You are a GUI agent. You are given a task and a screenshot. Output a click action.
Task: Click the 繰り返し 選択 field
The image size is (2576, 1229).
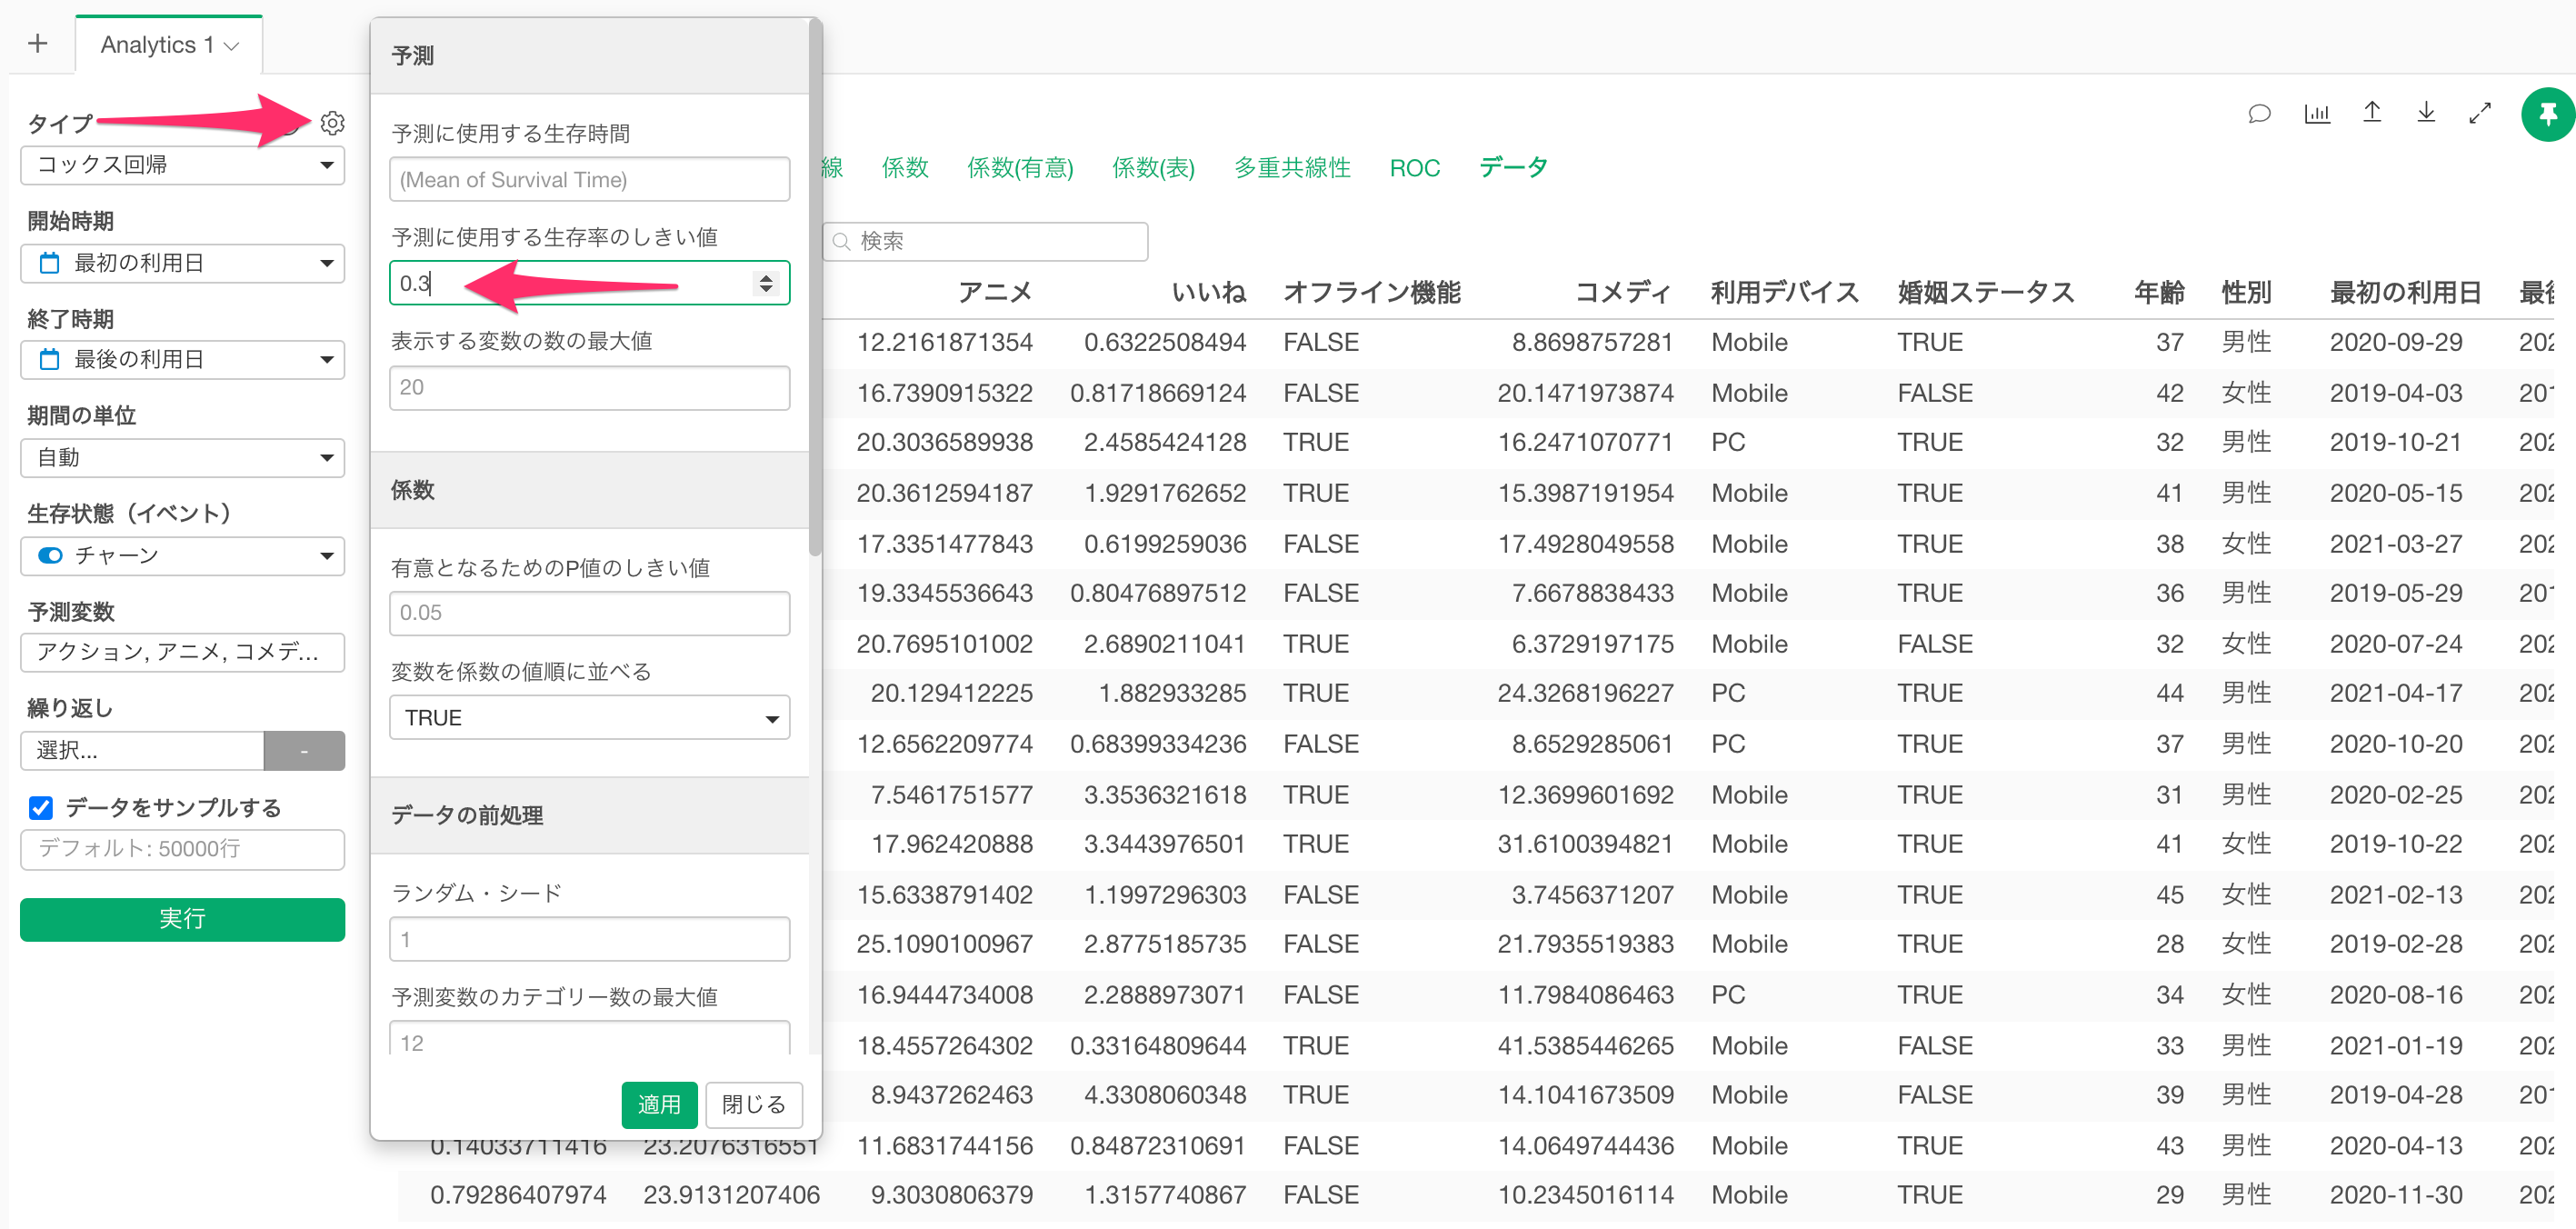[142, 751]
